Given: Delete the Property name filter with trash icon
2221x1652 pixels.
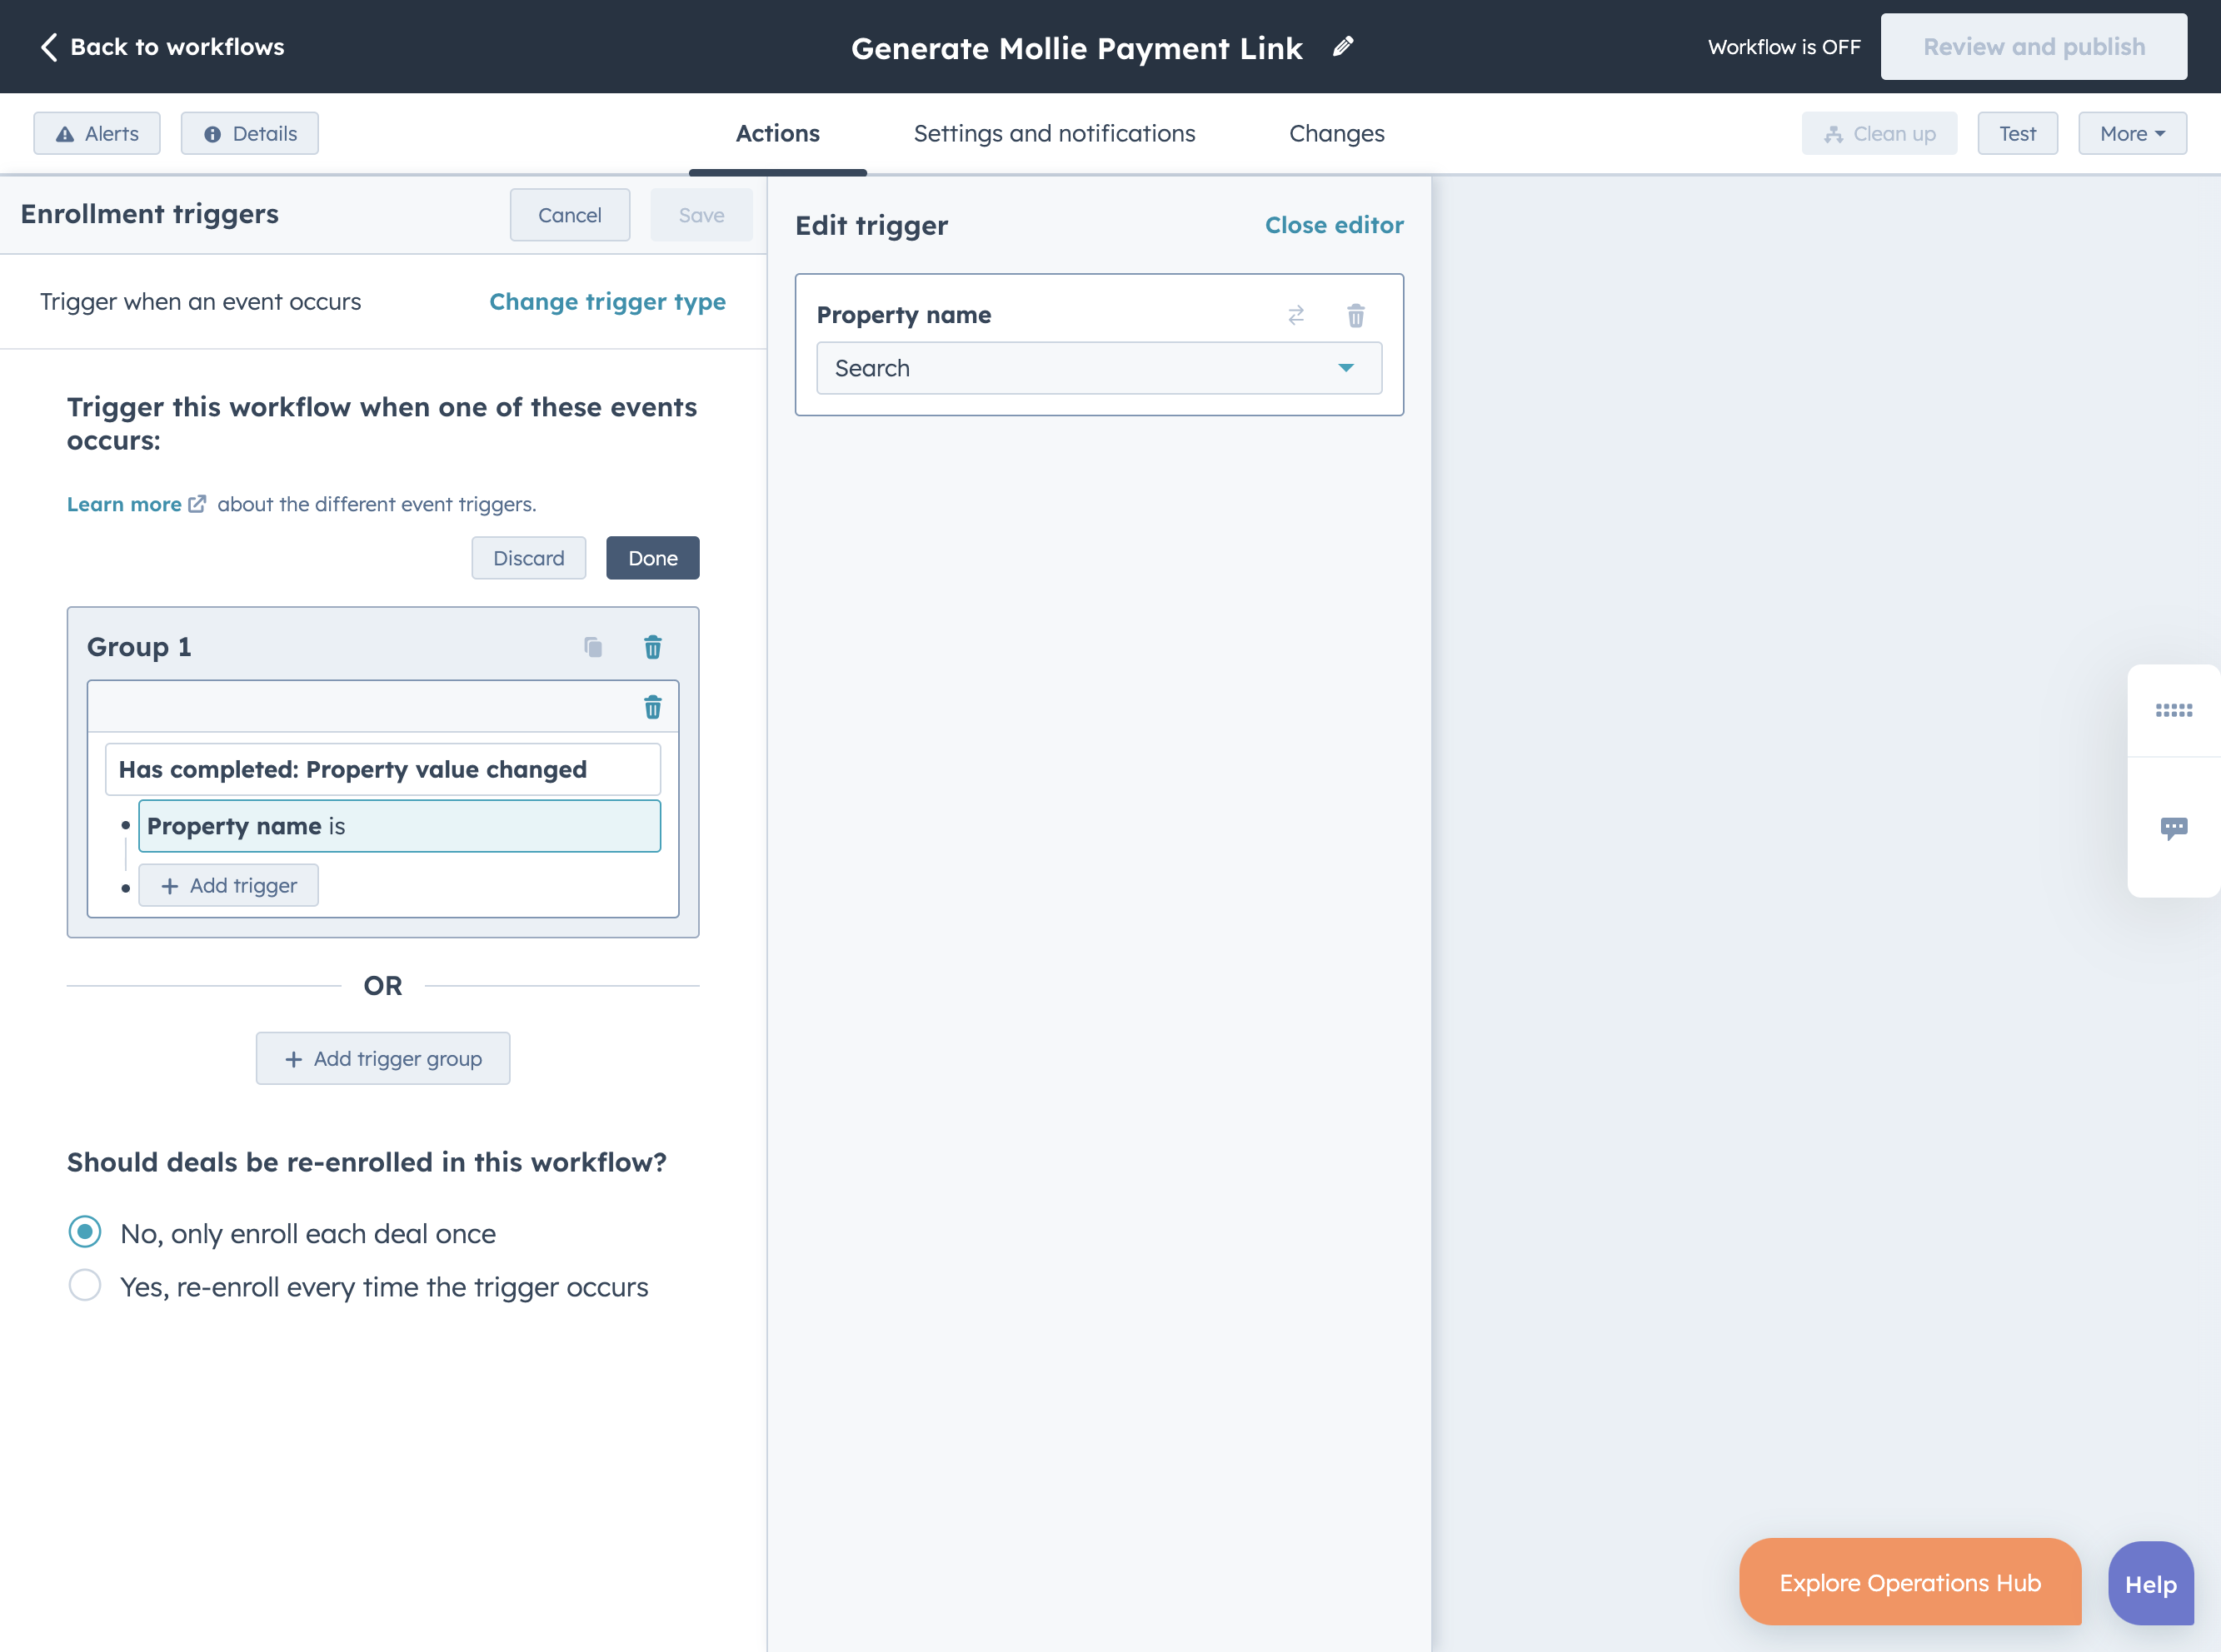Looking at the screenshot, I should pyautogui.click(x=1355, y=316).
